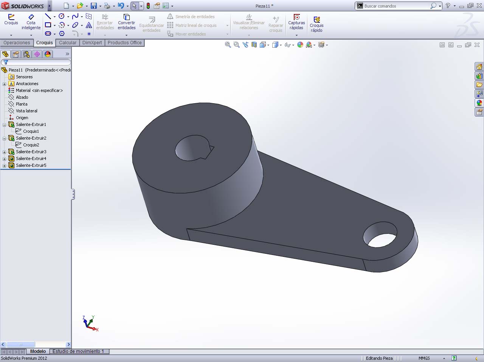Expand the SolidWorks logo menu arrow
The image size is (484, 362).
50,6
